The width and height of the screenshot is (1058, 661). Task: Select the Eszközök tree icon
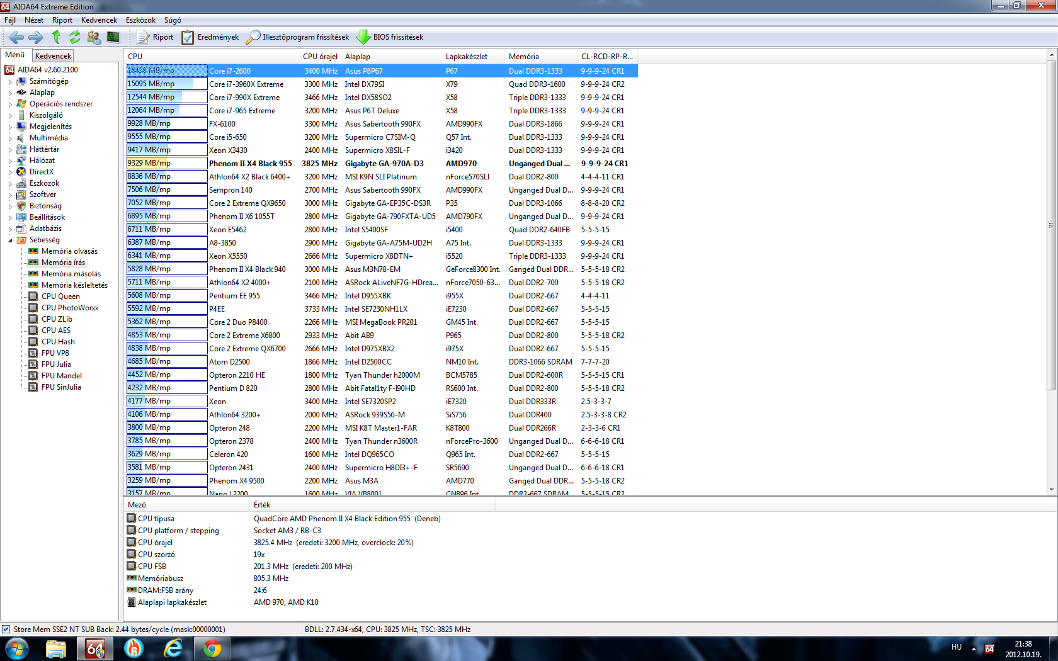21,183
